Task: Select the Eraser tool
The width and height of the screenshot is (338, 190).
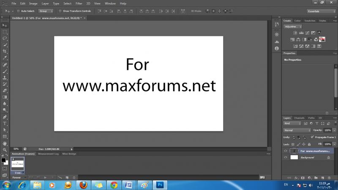Action: [5, 90]
